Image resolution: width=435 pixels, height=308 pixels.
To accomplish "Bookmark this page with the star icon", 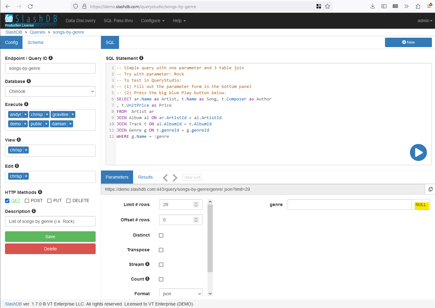I will pyautogui.click(x=327, y=6).
